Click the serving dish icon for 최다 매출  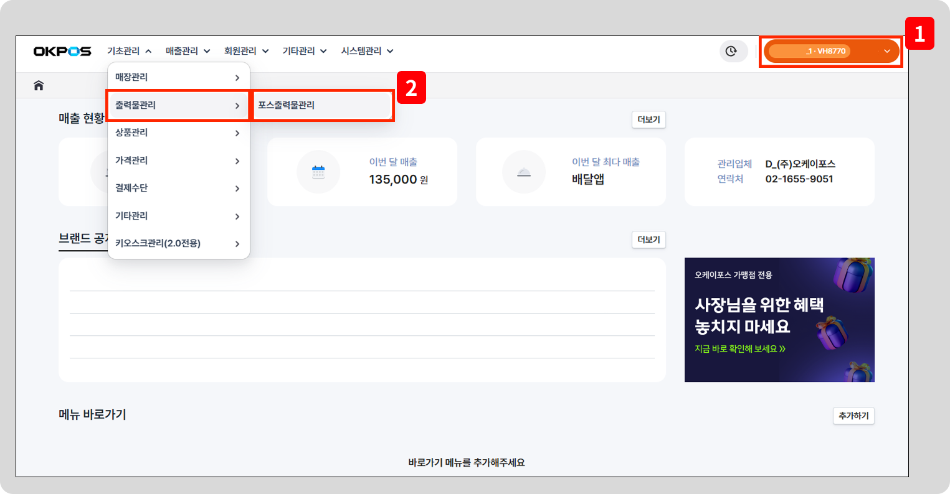coord(523,172)
